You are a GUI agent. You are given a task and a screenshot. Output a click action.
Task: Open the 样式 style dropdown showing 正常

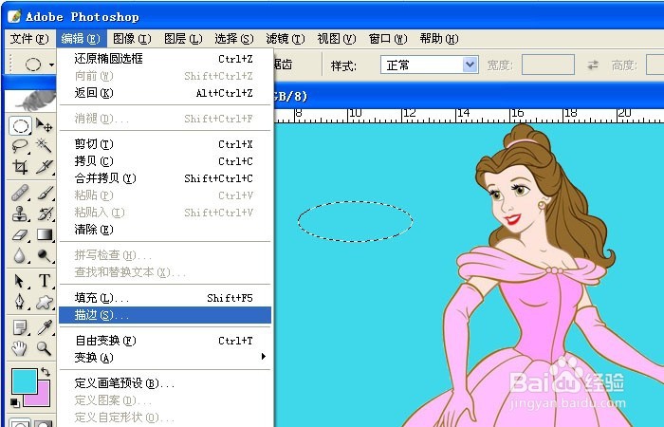pos(430,65)
